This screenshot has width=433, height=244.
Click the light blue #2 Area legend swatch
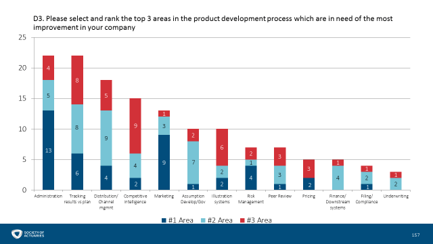(203, 220)
